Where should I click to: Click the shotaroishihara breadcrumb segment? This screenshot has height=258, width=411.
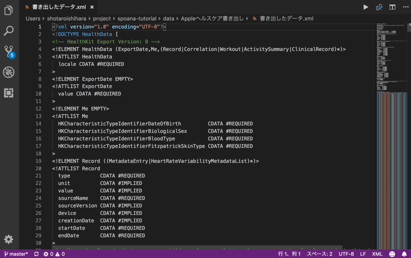[x=67, y=18]
